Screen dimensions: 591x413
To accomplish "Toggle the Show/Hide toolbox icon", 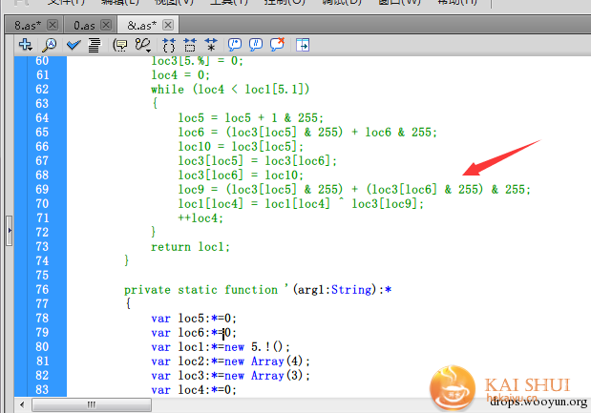I will point(303,45).
